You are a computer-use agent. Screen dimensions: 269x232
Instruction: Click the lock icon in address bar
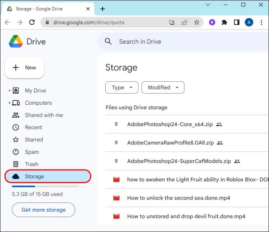47,22
